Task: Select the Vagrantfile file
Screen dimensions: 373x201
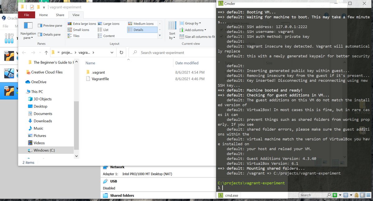Action: pyautogui.click(x=100, y=79)
